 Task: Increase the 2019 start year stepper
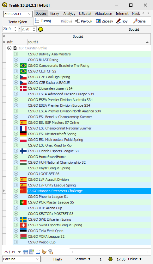coord(15,28)
